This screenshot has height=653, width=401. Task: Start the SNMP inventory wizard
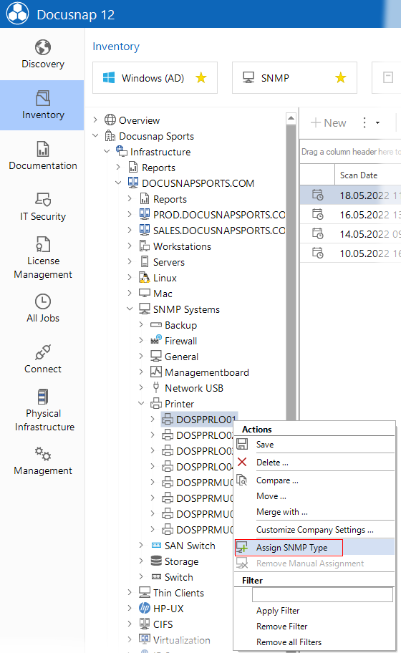(x=294, y=78)
